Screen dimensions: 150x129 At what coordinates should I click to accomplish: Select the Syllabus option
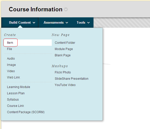point(13,100)
